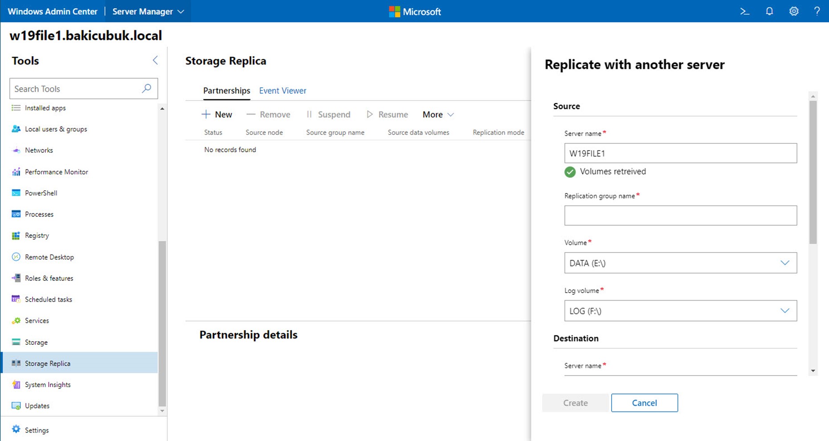Sort by Source node column header
This screenshot has width=829, height=441.
(x=264, y=132)
